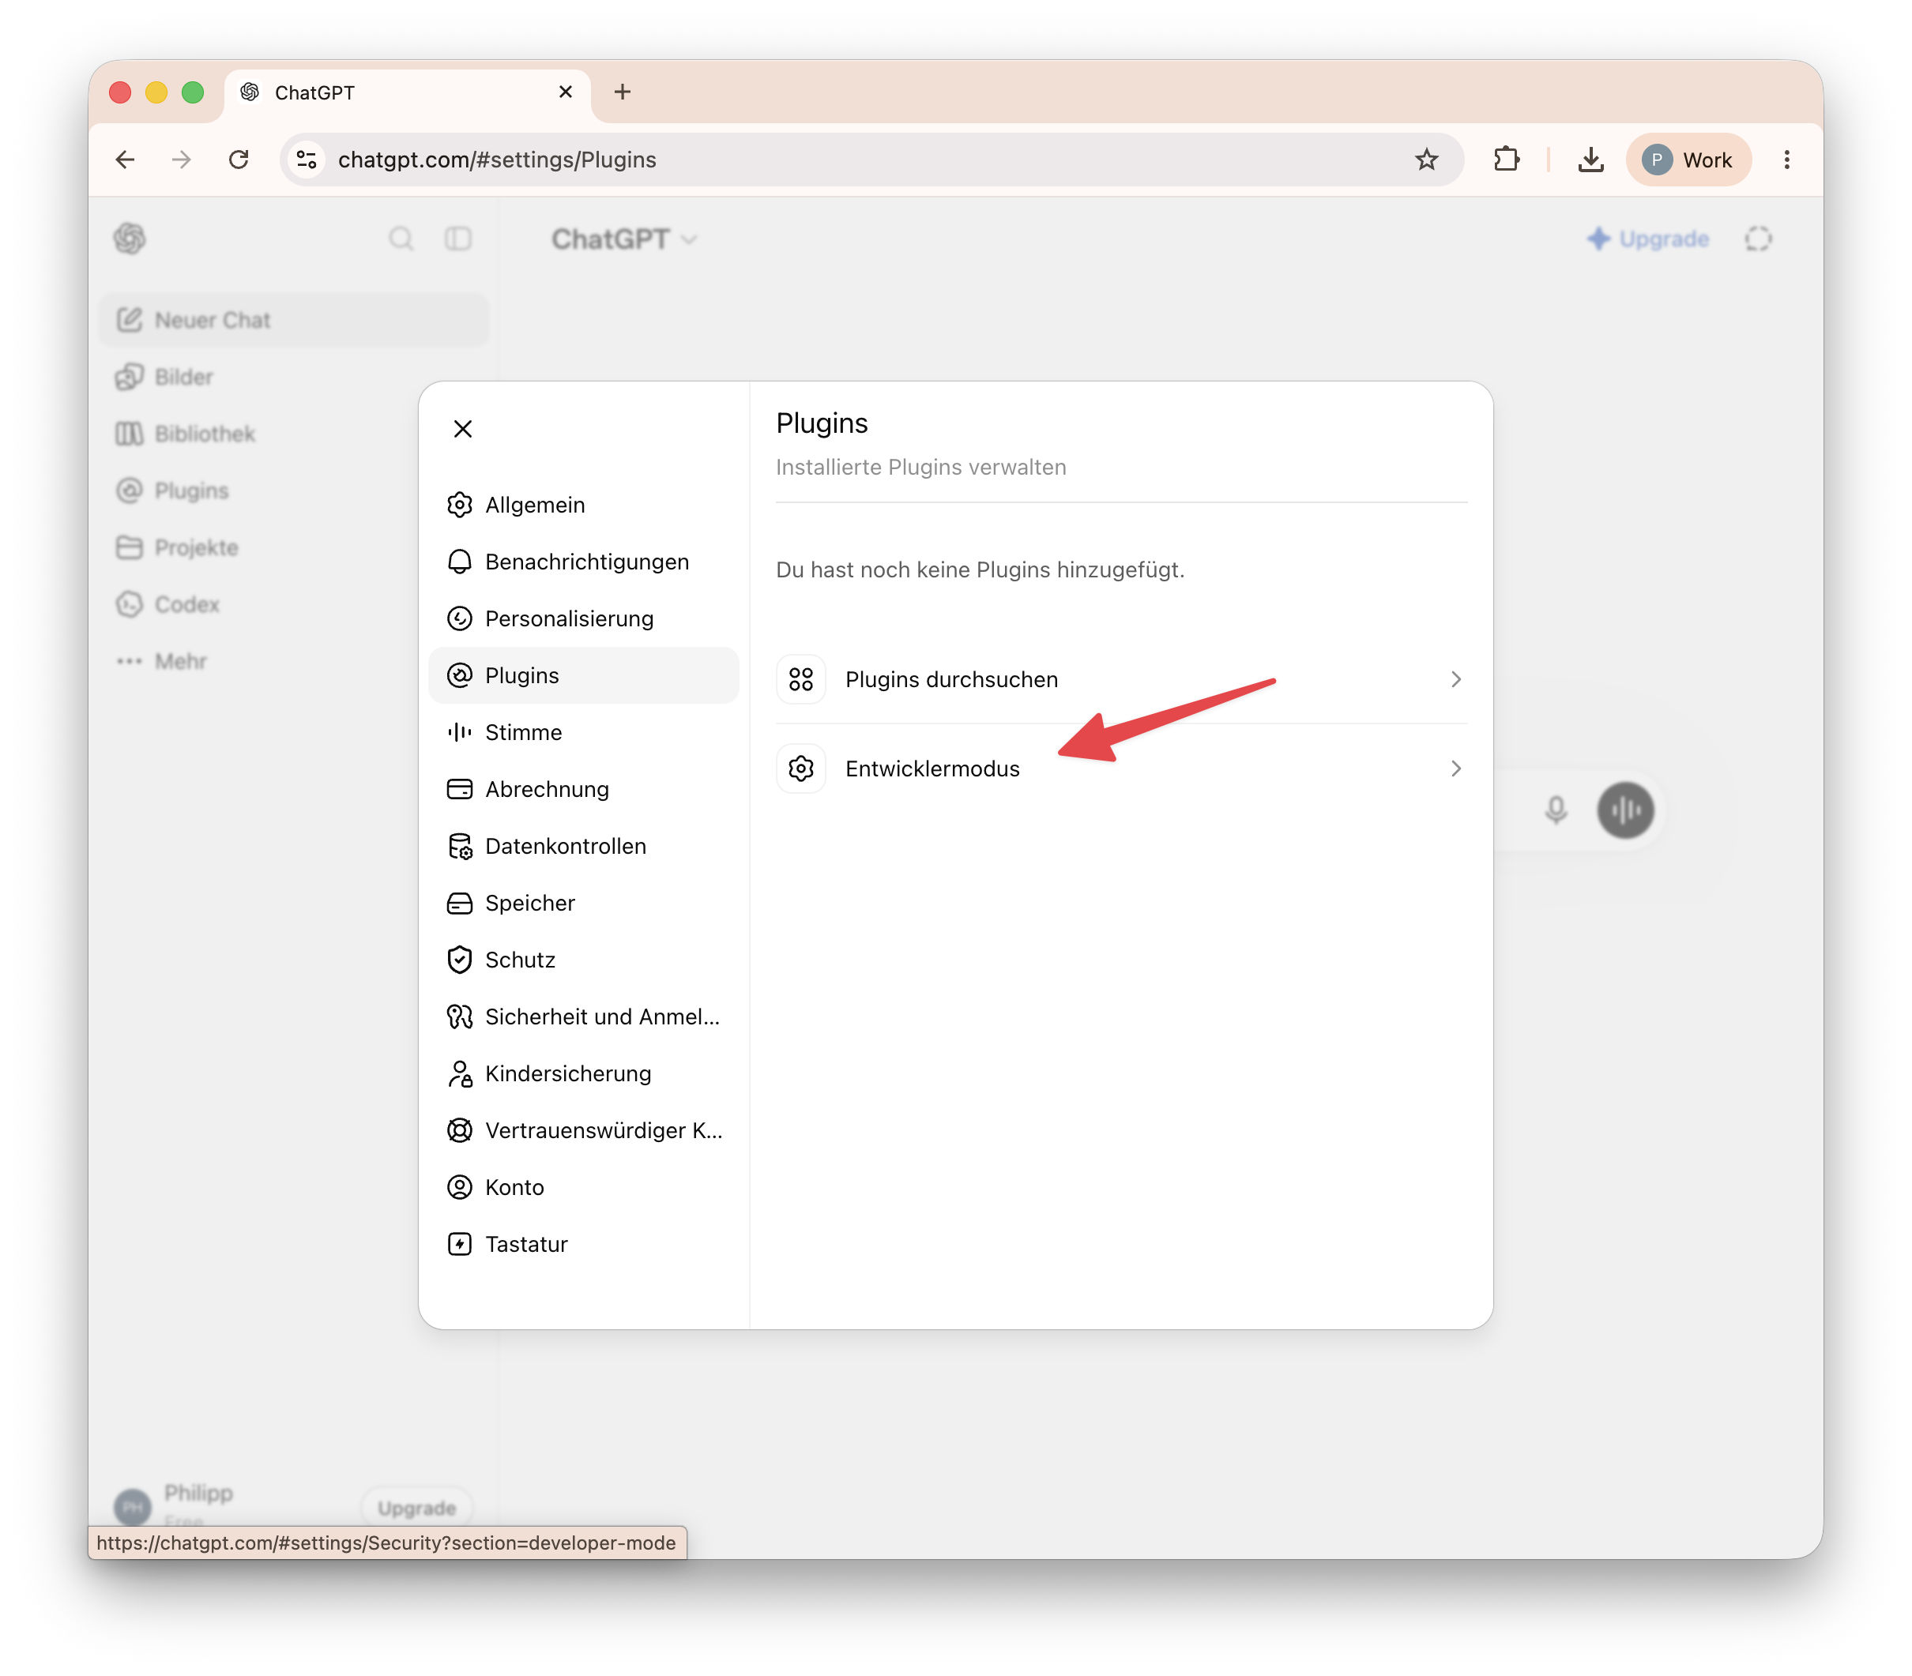
Task: Collapse the sidebar with the panel icon
Action: click(x=458, y=239)
